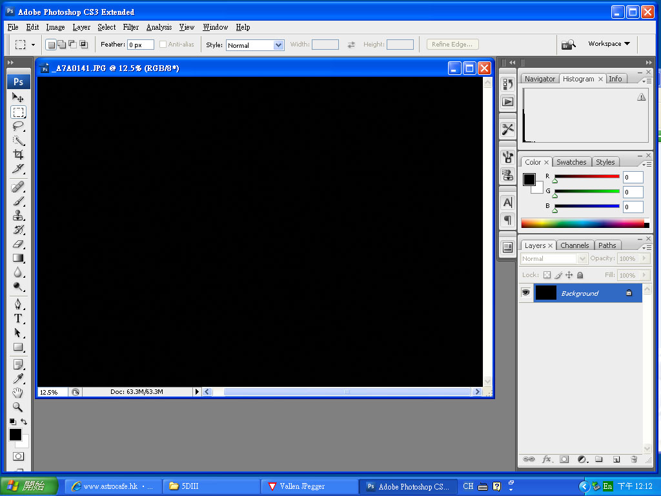
Task: Click the Windows Start button
Action: (x=29, y=486)
